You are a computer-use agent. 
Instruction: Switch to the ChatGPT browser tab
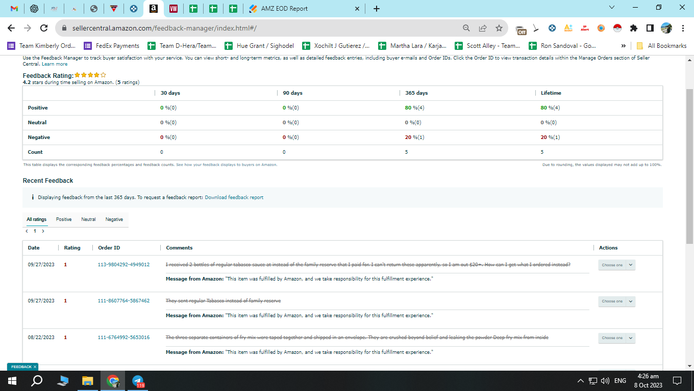click(34, 9)
